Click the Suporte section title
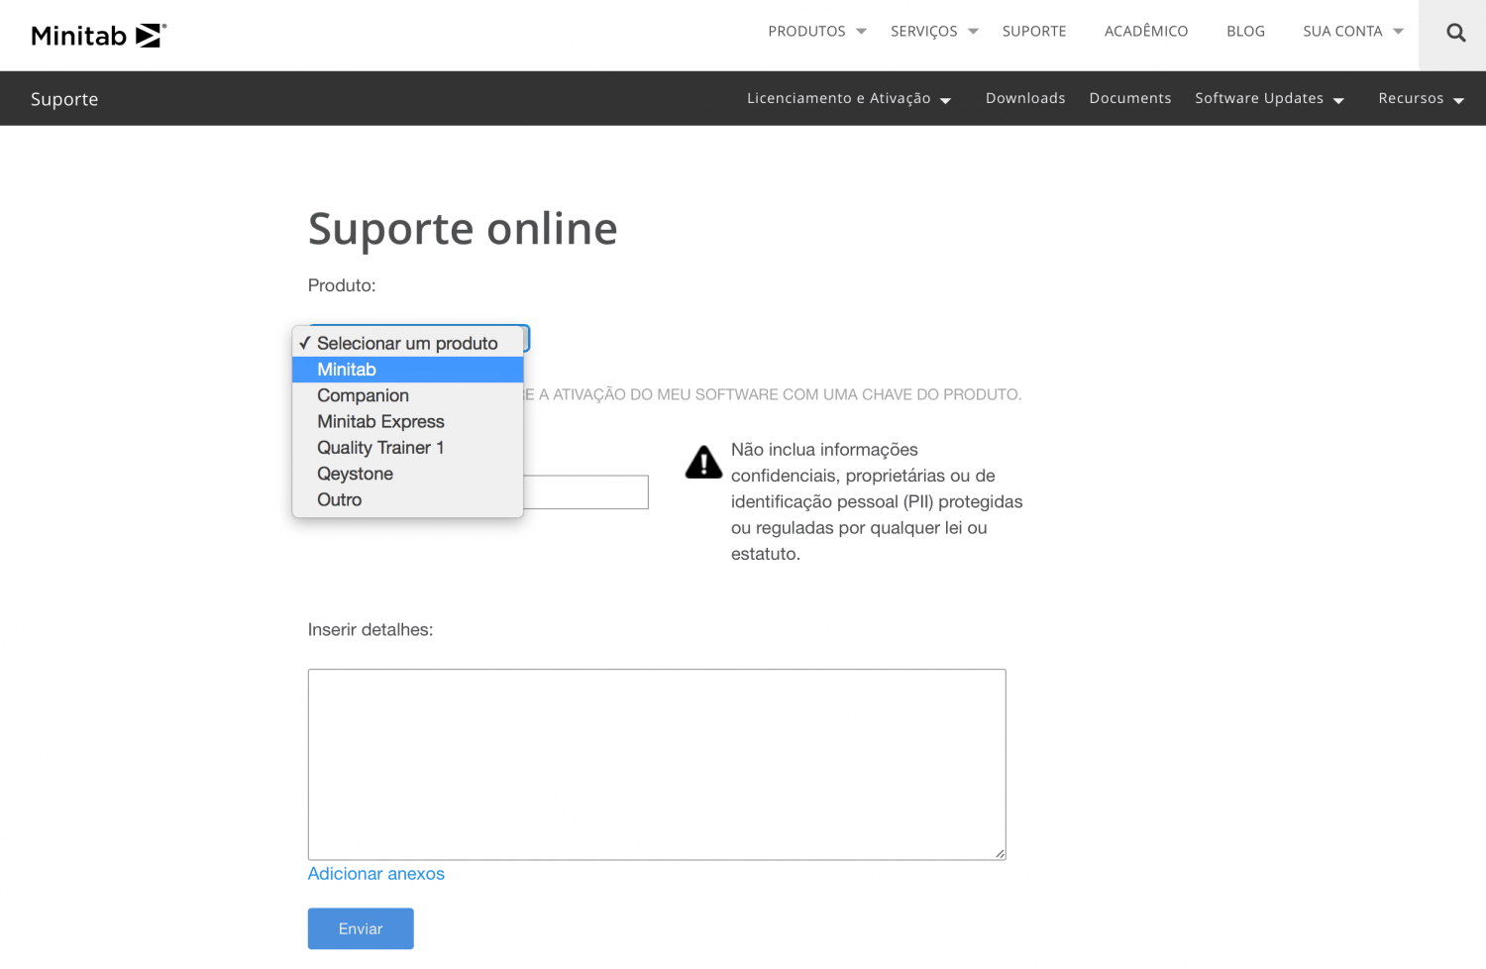Viewport: 1486px width, 969px height. (64, 99)
